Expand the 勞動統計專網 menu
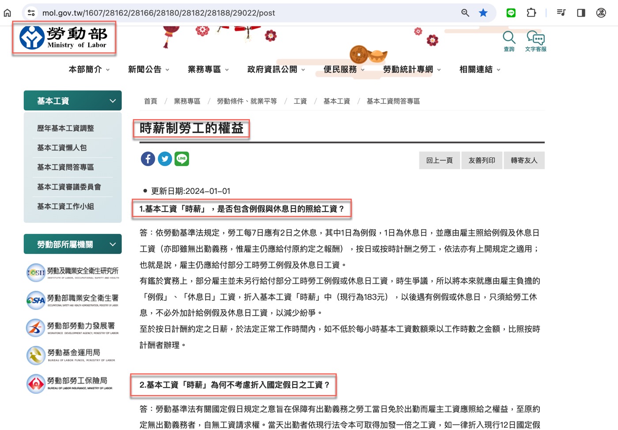The width and height of the screenshot is (618, 430). [412, 69]
